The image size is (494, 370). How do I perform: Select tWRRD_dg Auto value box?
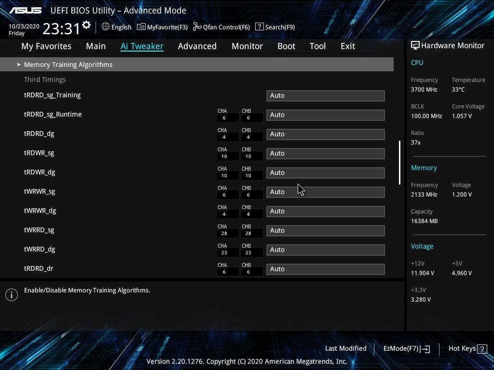tap(326, 250)
